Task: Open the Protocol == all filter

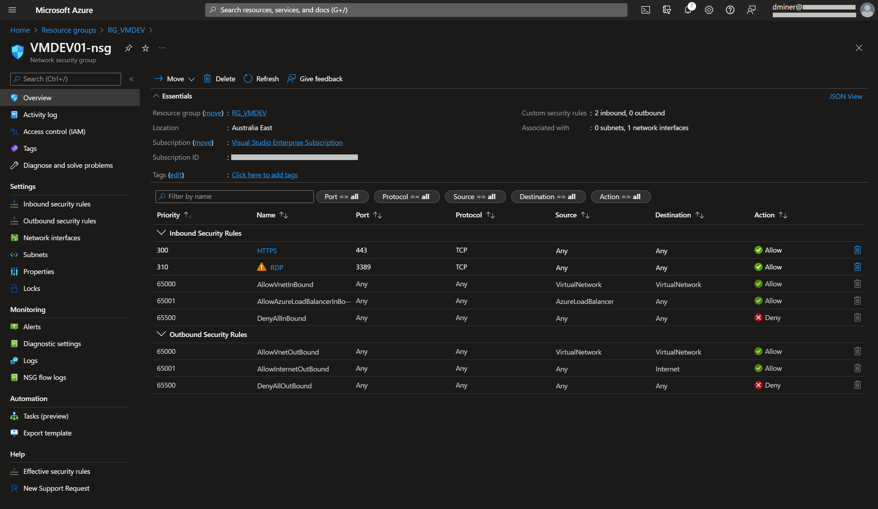Action: [x=406, y=197]
